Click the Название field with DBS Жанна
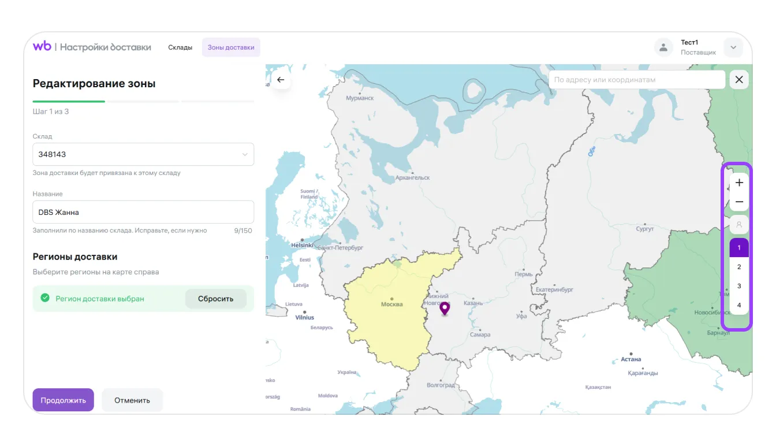 coord(143,212)
